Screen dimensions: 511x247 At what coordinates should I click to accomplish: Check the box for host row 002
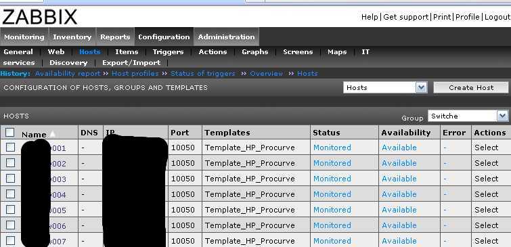point(10,163)
